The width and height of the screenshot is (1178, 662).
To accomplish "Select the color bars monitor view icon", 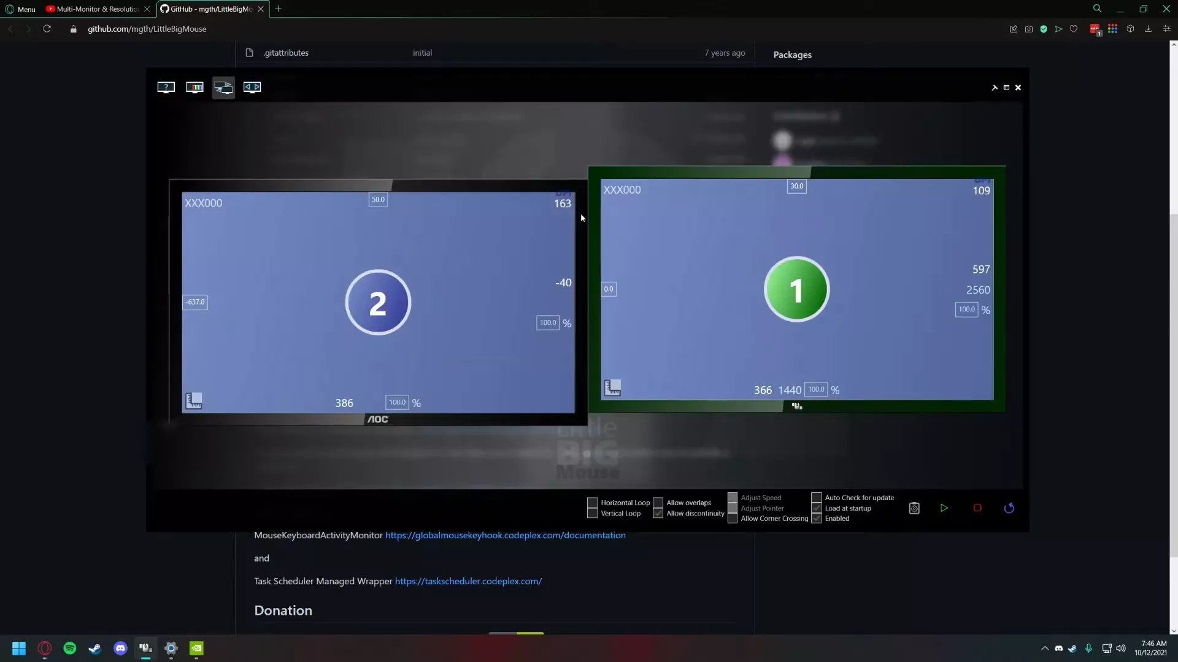I will coord(194,87).
